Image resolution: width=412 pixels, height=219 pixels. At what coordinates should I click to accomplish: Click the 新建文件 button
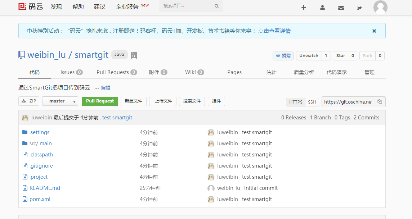click(134, 101)
